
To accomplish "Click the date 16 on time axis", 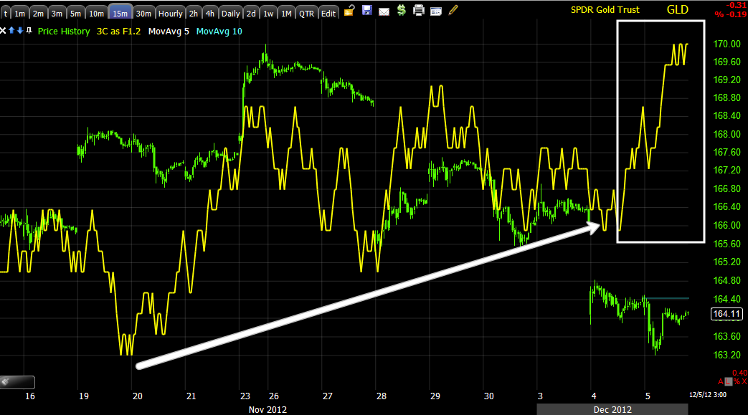I will (x=29, y=396).
